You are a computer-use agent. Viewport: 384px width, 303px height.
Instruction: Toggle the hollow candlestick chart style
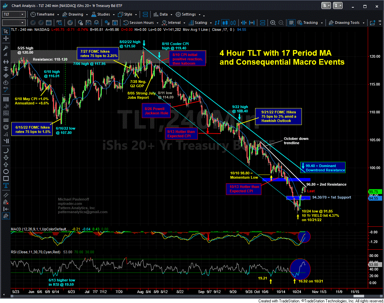(x=233, y=23)
